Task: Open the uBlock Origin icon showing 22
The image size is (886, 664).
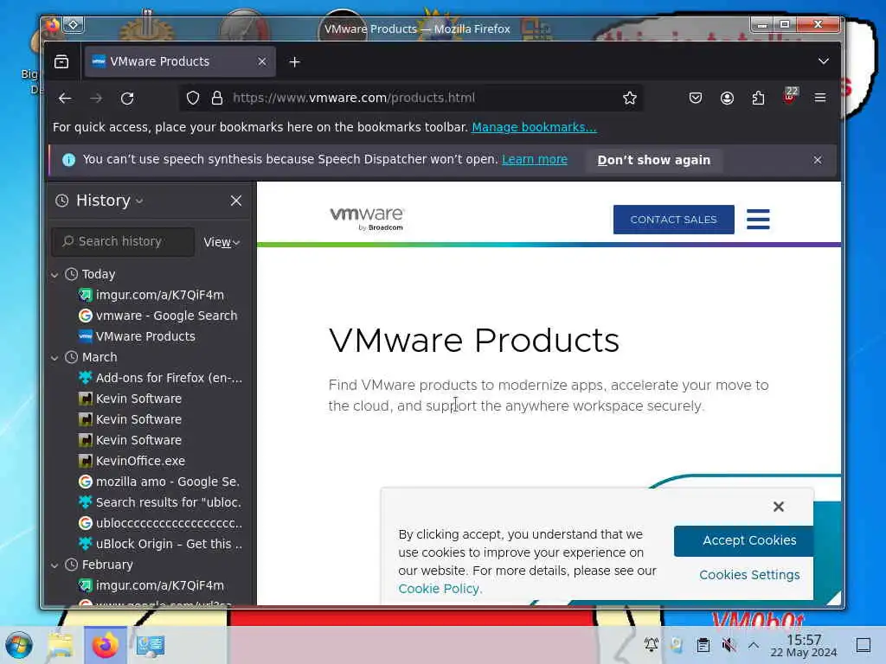Action: coord(790,96)
